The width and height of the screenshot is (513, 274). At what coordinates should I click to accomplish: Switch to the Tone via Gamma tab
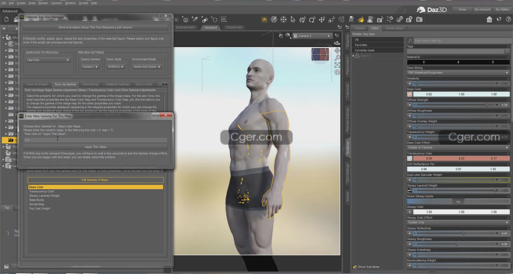pyautogui.click(x=65, y=85)
